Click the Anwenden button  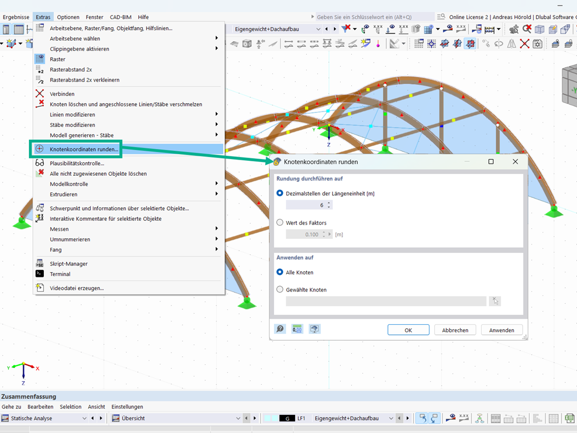pyautogui.click(x=502, y=330)
